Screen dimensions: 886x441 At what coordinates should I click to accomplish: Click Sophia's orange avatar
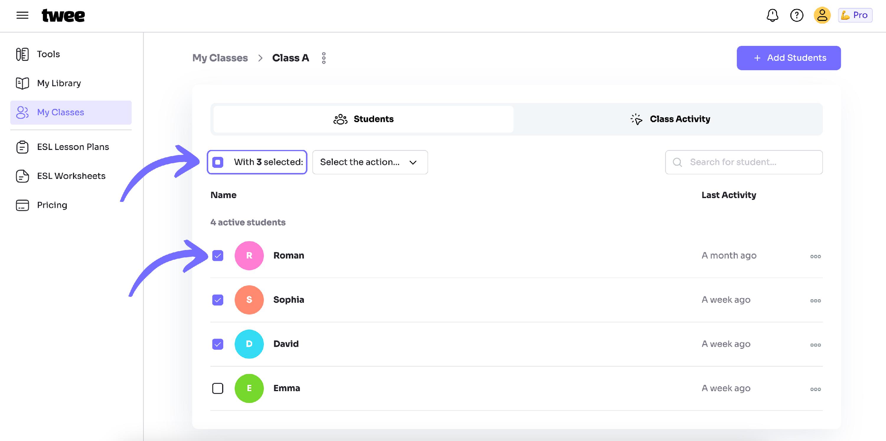pyautogui.click(x=249, y=300)
